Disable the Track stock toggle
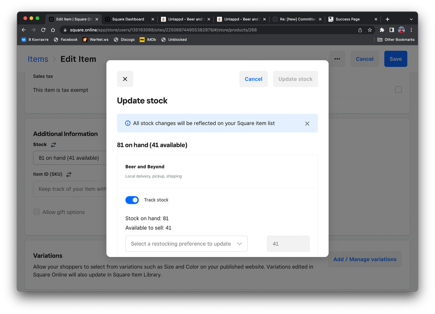The image size is (435, 314). 132,199
